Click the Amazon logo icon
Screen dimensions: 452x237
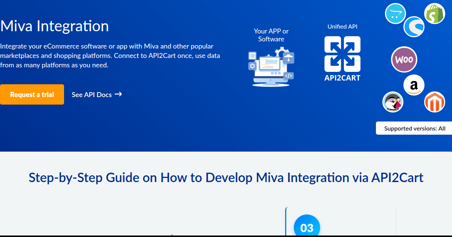(414, 85)
